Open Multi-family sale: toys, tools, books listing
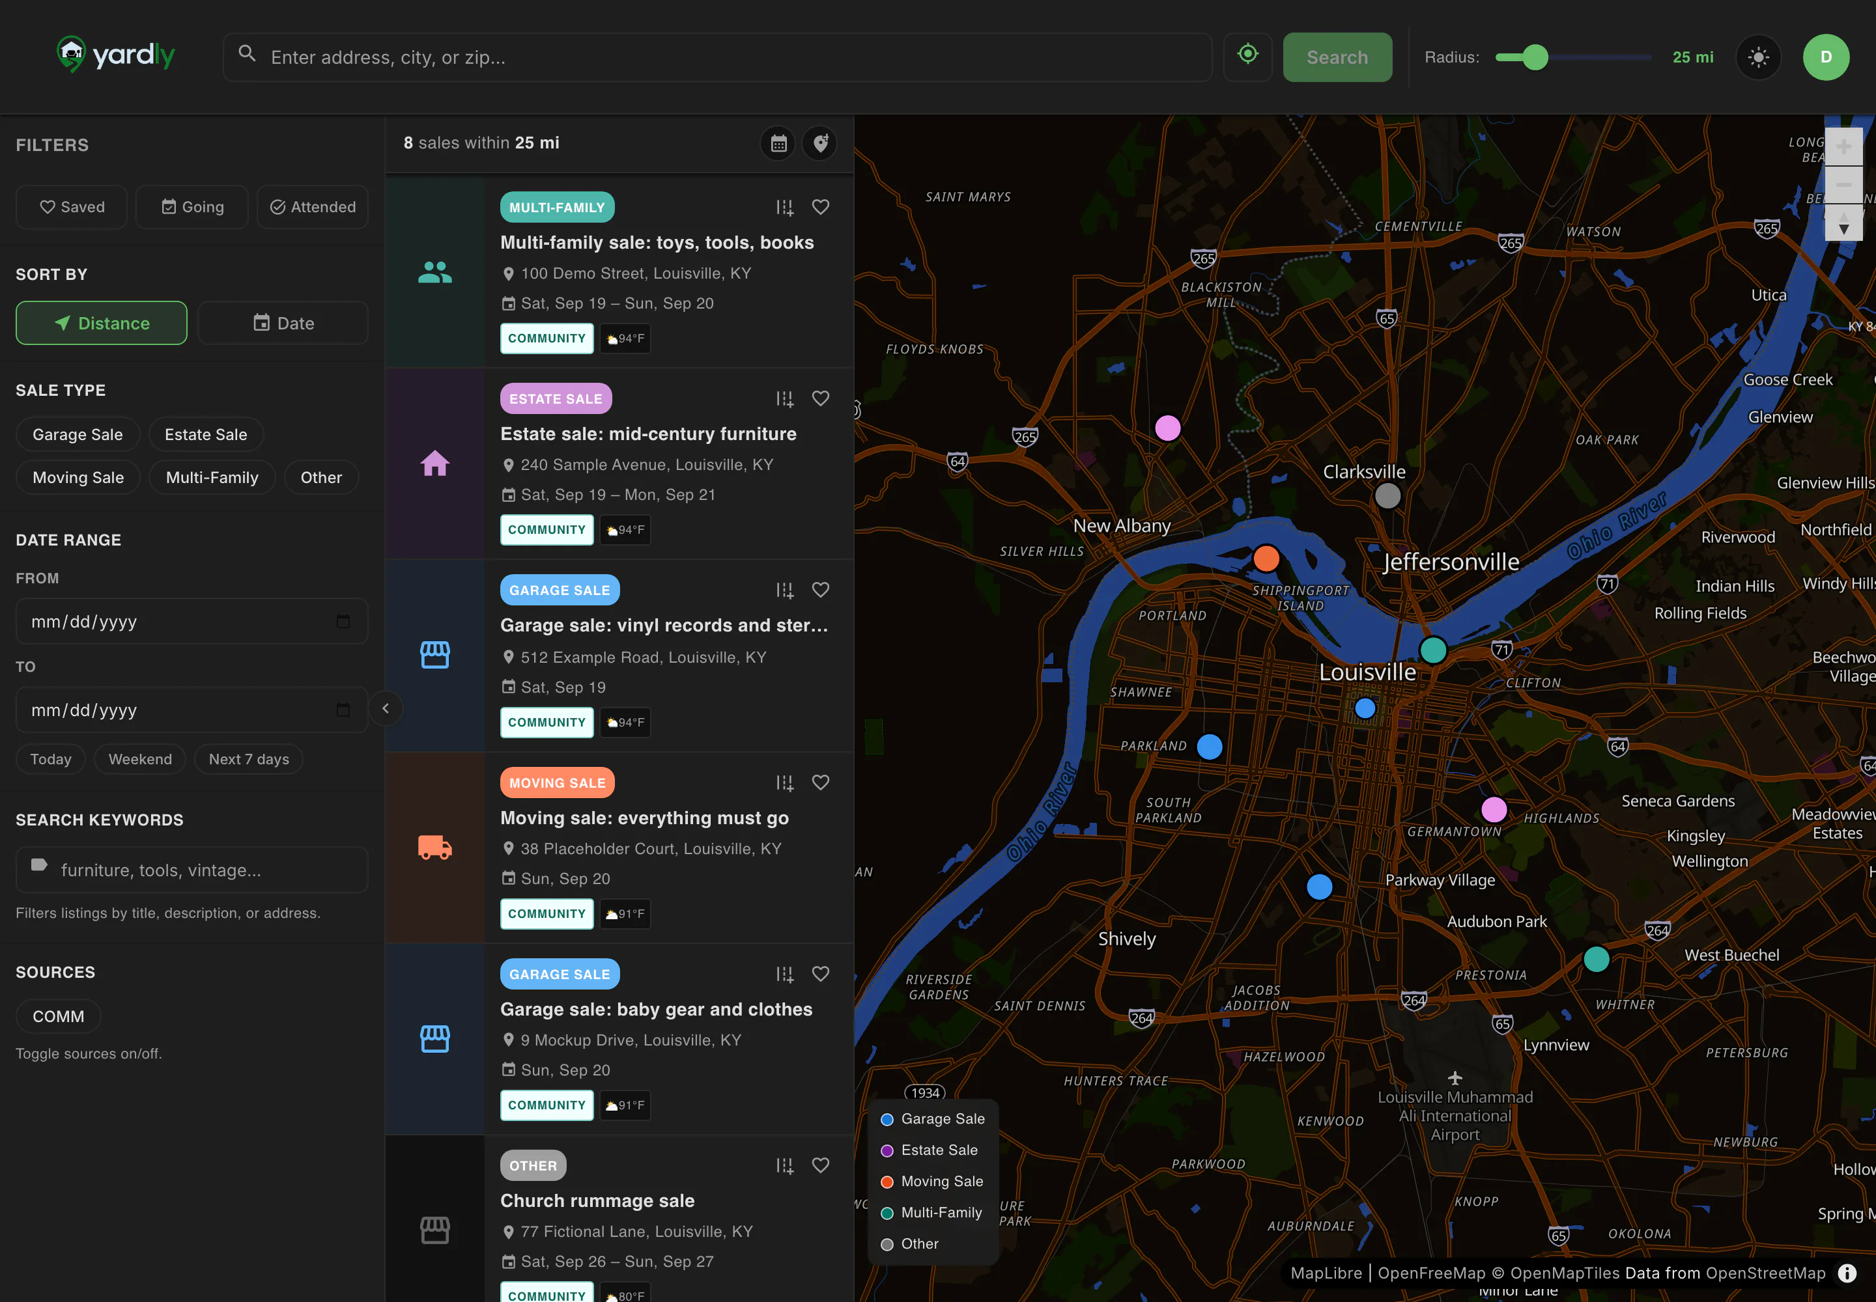 coord(657,242)
